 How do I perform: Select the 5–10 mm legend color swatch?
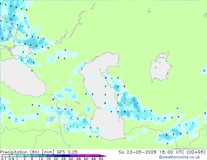coord(36,156)
